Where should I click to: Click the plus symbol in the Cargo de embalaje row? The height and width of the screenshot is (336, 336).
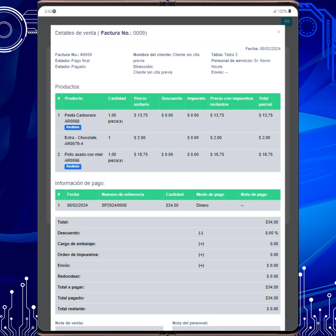click(201, 244)
